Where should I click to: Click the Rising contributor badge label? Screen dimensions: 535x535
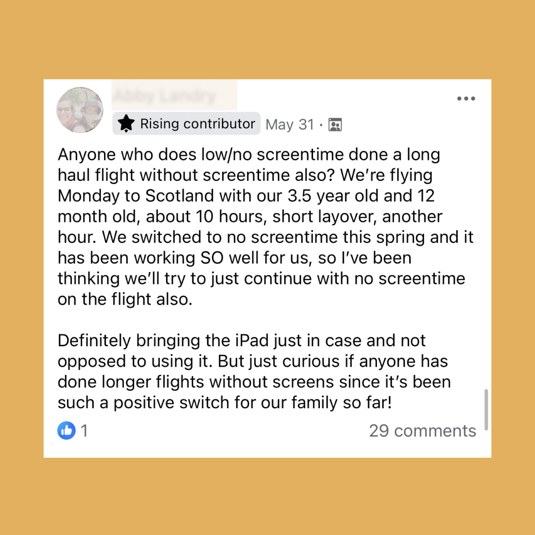click(x=197, y=124)
